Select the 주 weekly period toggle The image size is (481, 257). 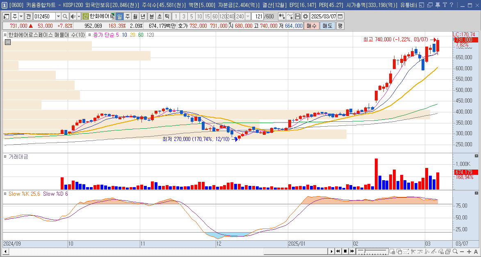[x=127, y=16]
